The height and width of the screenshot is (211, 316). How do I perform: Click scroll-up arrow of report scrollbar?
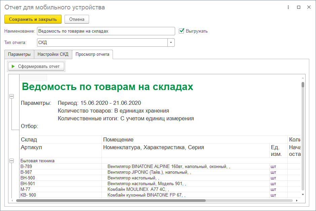(303, 78)
